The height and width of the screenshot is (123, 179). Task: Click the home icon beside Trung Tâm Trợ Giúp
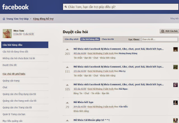[x=4, y=19]
